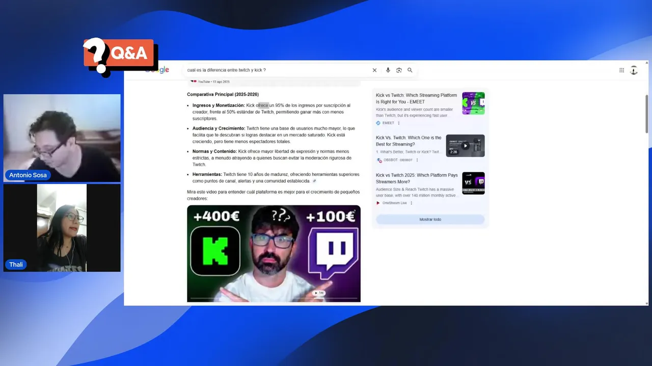This screenshot has width=652, height=366.
Task: Click the EMEET article thumbnail
Action: click(x=473, y=103)
